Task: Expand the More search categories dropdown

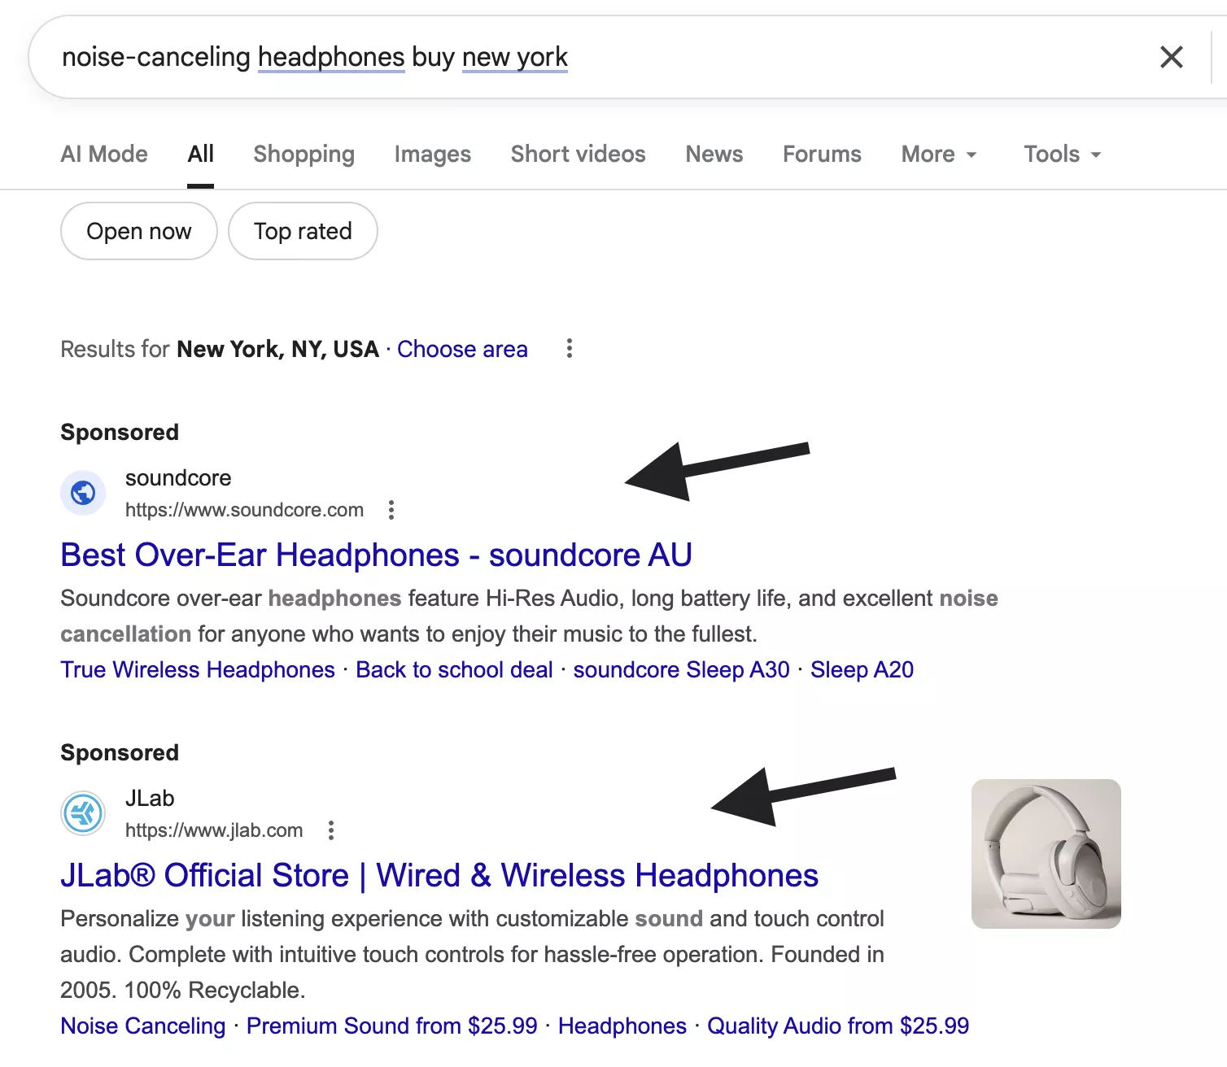Action: coord(938,154)
